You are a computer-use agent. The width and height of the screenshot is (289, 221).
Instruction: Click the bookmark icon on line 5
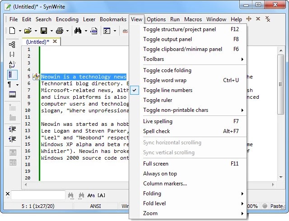point(36,76)
